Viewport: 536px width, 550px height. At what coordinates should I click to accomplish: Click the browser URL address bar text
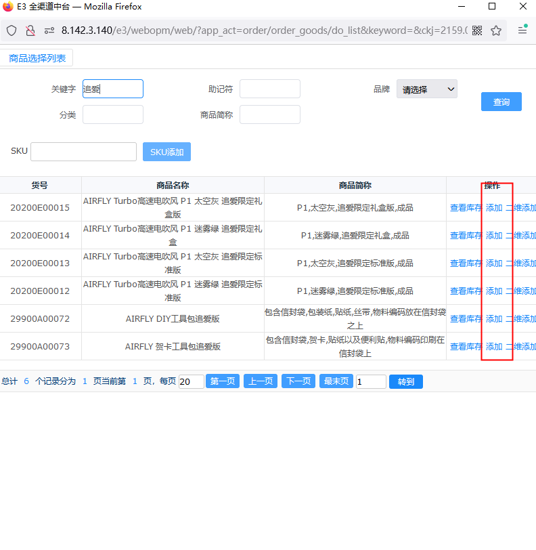pyautogui.click(x=265, y=30)
